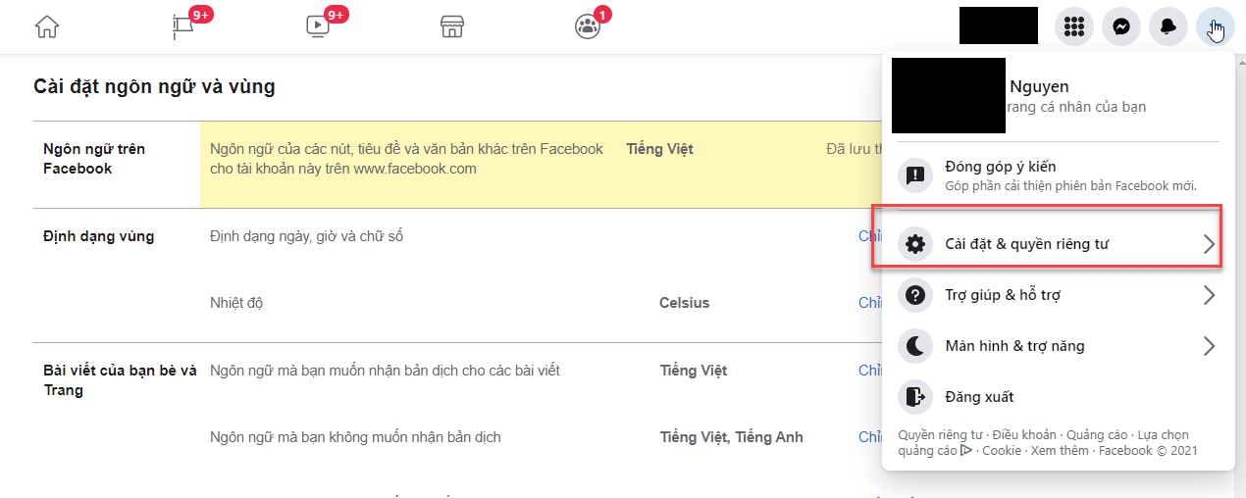Screen dimensions: 1246x498
Task: Open Màn hình & trợ năng menu entry
Action: [x=1058, y=346]
